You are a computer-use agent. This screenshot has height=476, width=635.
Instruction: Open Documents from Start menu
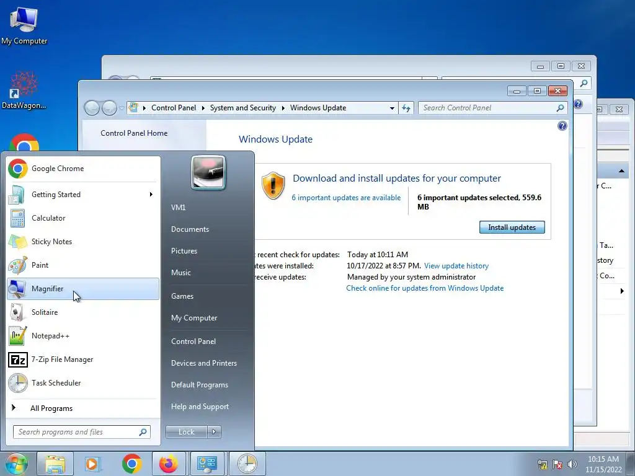click(x=190, y=229)
